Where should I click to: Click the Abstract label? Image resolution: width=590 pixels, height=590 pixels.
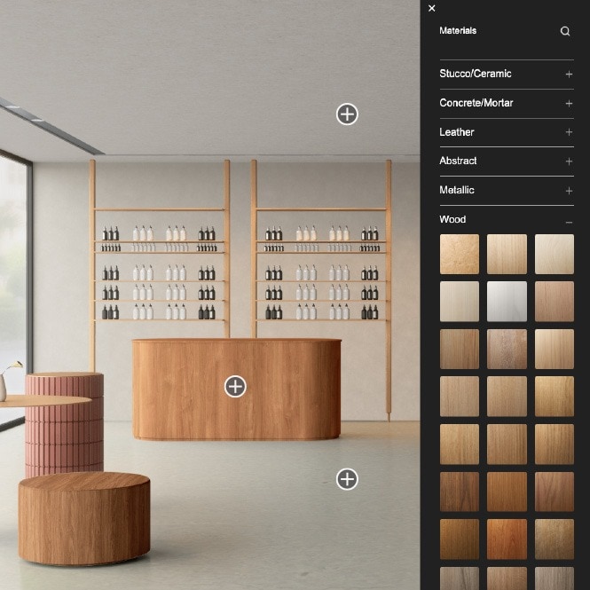pos(458,161)
